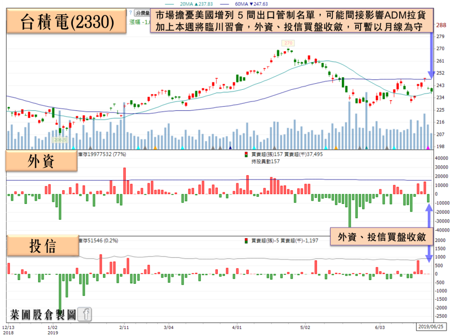
Task: Click the 買賣超(千)37,495 value
Action: 304,154
